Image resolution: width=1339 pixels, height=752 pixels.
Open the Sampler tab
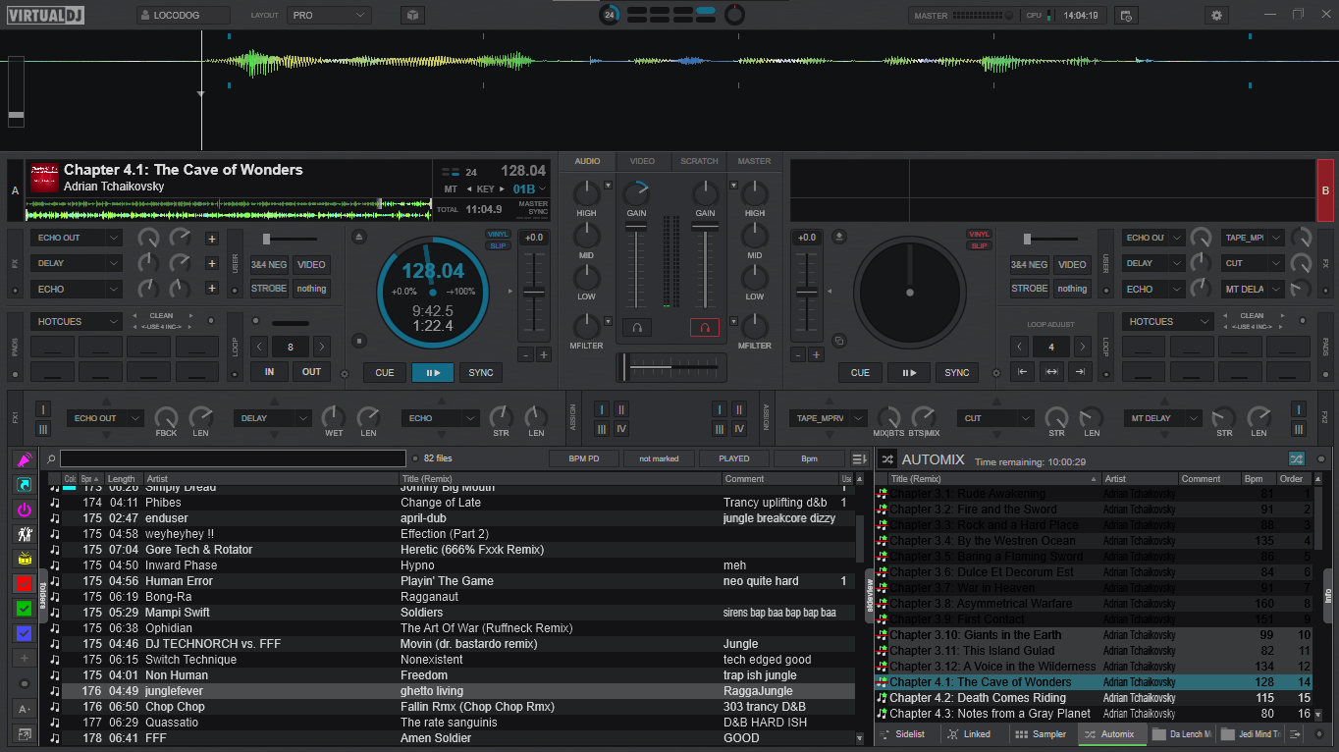tap(1042, 734)
